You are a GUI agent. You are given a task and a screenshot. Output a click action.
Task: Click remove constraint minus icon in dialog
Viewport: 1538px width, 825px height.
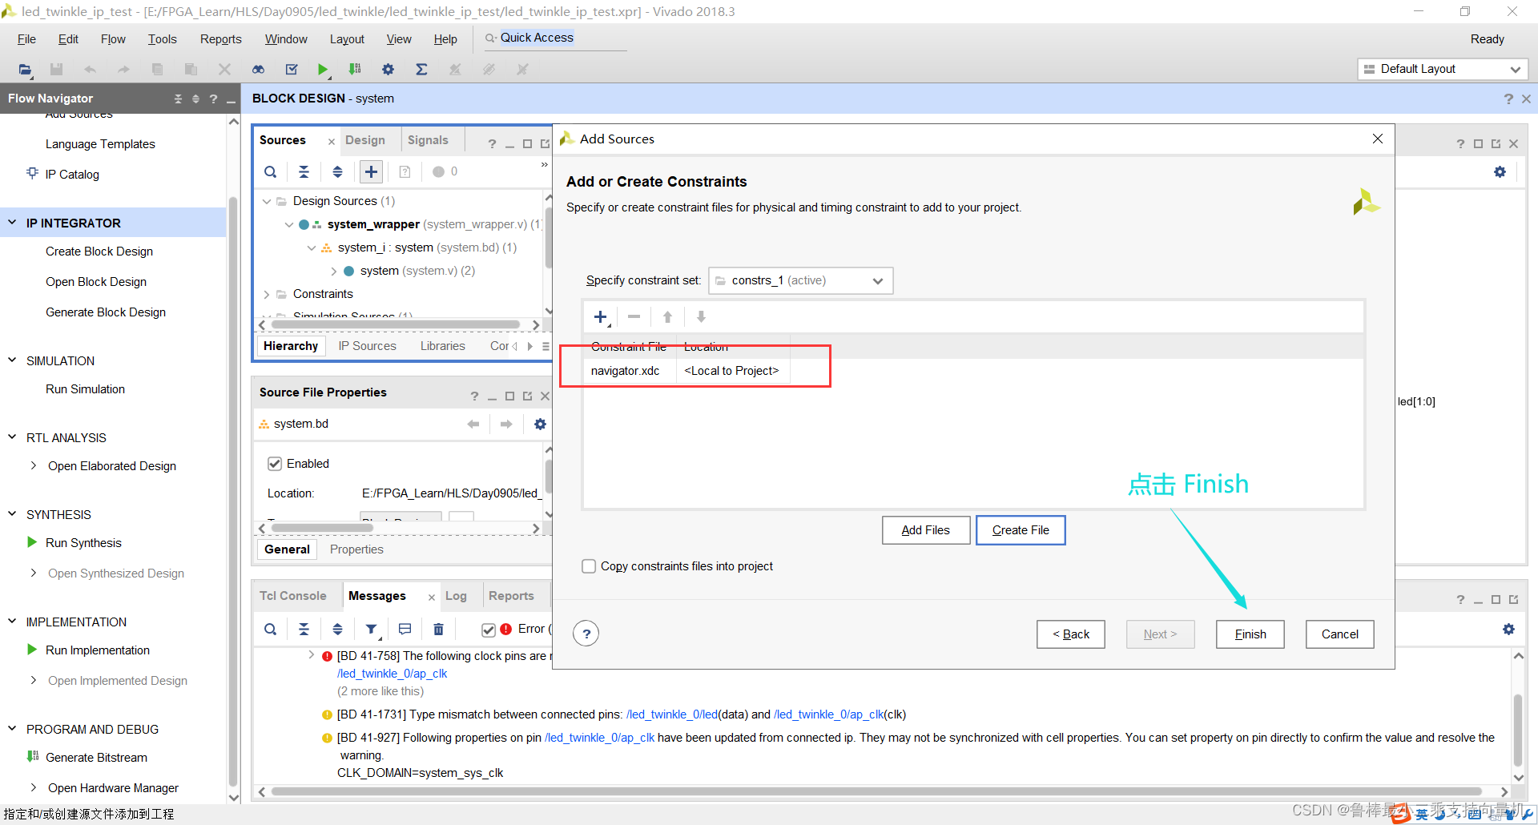[634, 317]
